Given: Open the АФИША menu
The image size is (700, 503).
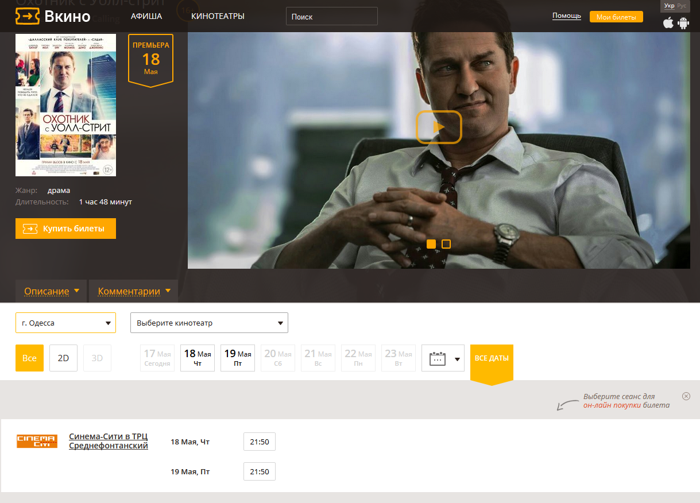Looking at the screenshot, I should coord(146,16).
